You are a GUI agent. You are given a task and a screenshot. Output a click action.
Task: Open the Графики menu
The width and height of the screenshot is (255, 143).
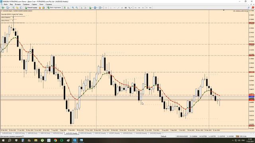coord(26,4)
